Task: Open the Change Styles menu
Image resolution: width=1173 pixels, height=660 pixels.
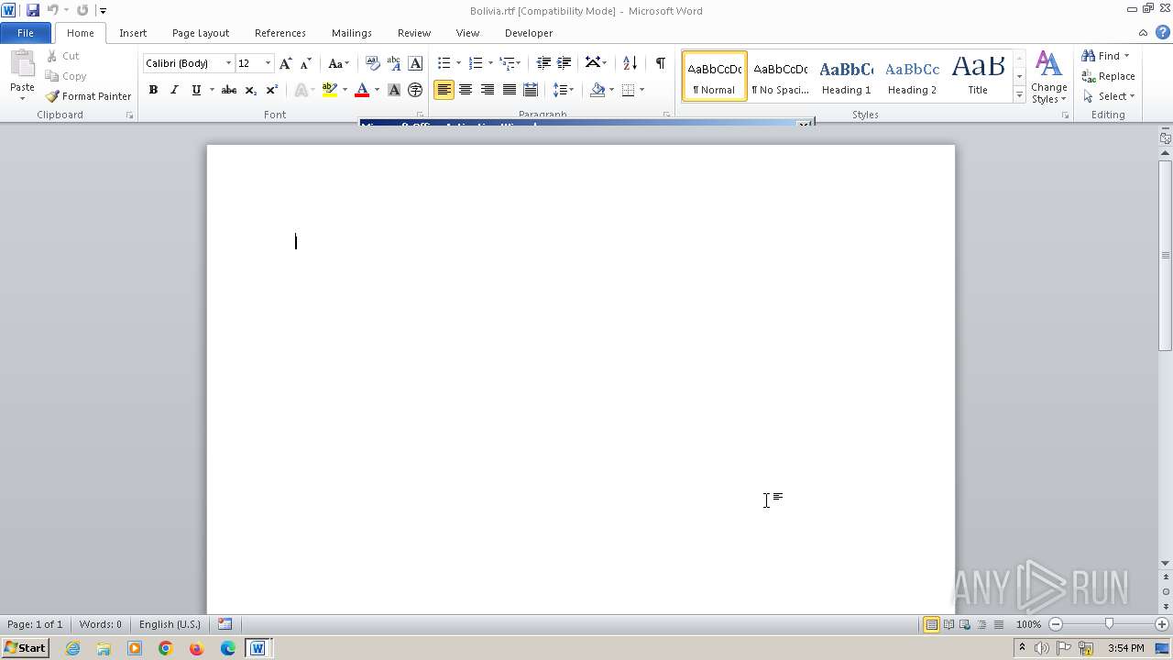Action: point(1048,77)
